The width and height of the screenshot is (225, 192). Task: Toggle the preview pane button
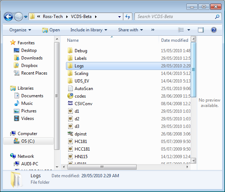click(201, 30)
